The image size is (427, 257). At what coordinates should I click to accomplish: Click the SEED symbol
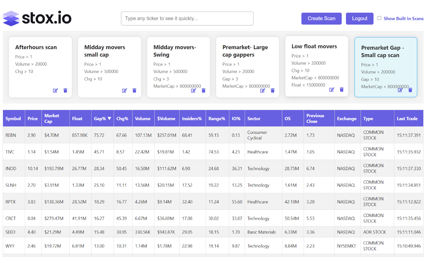point(10,232)
